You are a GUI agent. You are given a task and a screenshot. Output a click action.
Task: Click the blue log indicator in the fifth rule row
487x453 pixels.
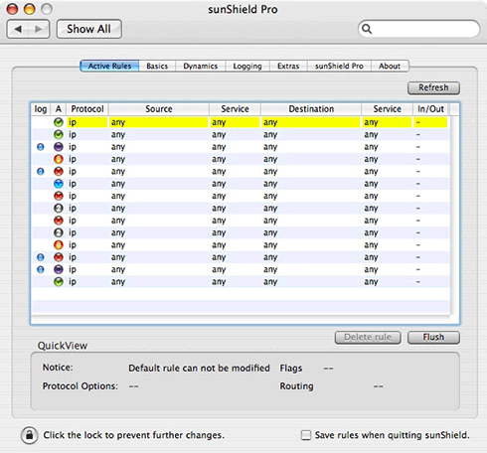(41, 171)
